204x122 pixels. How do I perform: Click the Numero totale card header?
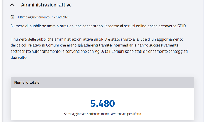point(103,82)
